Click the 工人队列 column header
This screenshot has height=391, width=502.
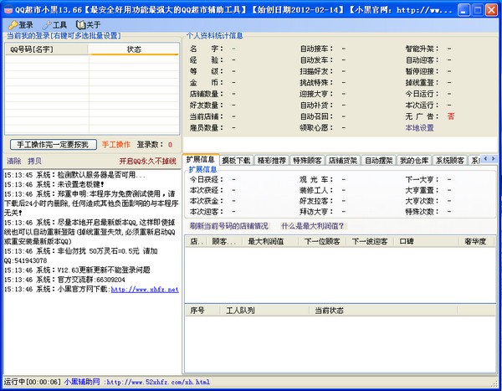[264, 311]
